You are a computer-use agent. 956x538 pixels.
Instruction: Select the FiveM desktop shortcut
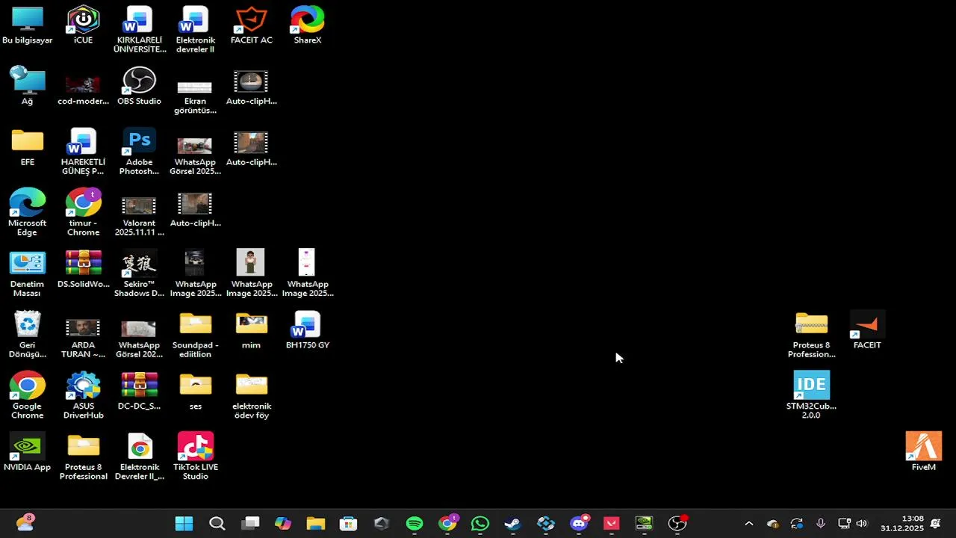(923, 453)
